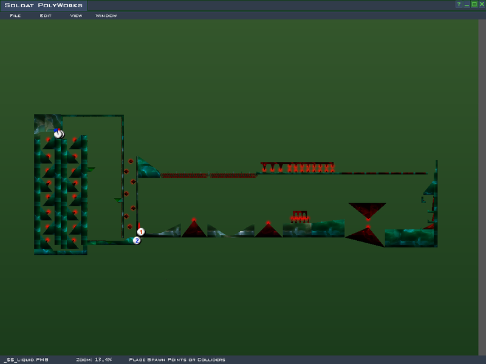
Task: Click the _$$_Liquid.PMS filename in status bar
Action: [27, 360]
